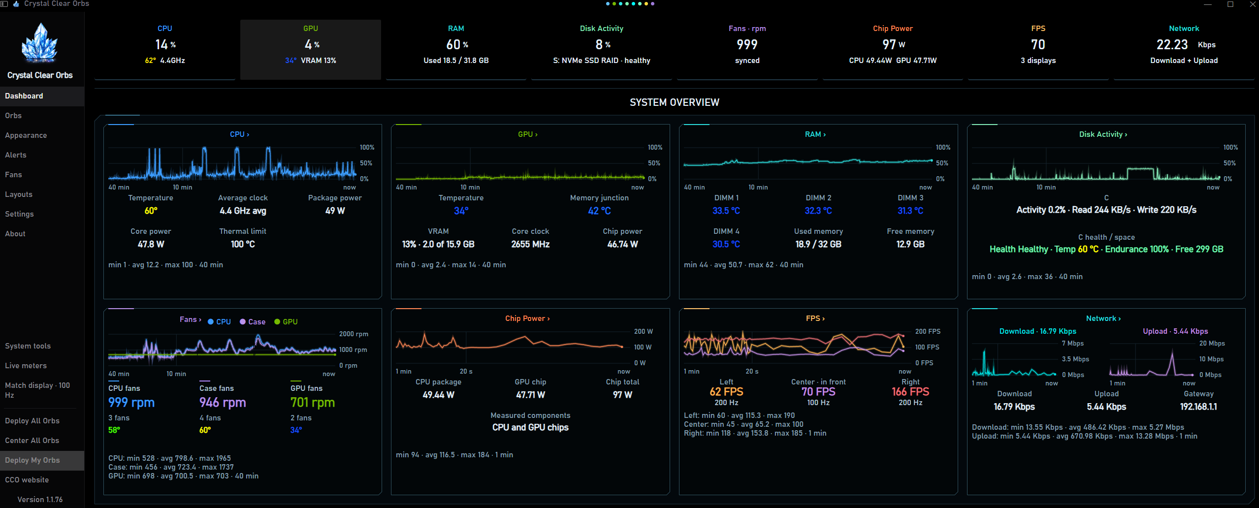Expand the GPU panel header
The image size is (1259, 508).
point(528,134)
